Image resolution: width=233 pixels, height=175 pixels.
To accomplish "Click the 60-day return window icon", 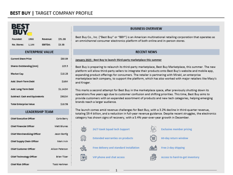I will (153, 138).
